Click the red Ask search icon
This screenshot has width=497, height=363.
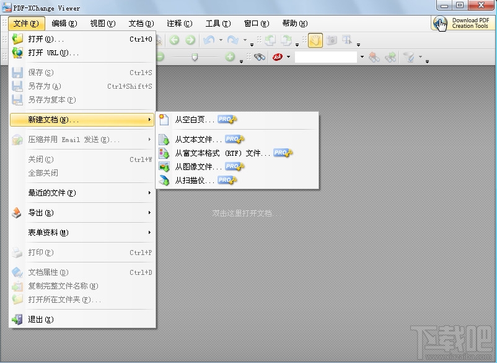(x=278, y=56)
